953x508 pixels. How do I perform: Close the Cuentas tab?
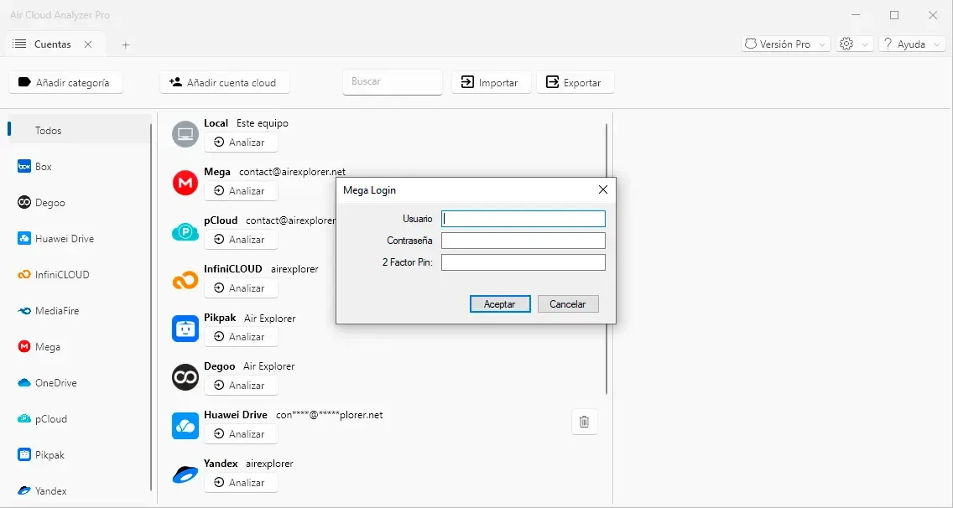[88, 44]
